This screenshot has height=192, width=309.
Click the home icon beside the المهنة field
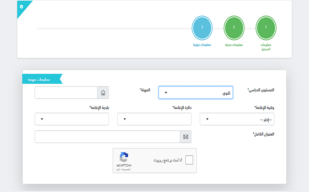[x=103, y=93]
